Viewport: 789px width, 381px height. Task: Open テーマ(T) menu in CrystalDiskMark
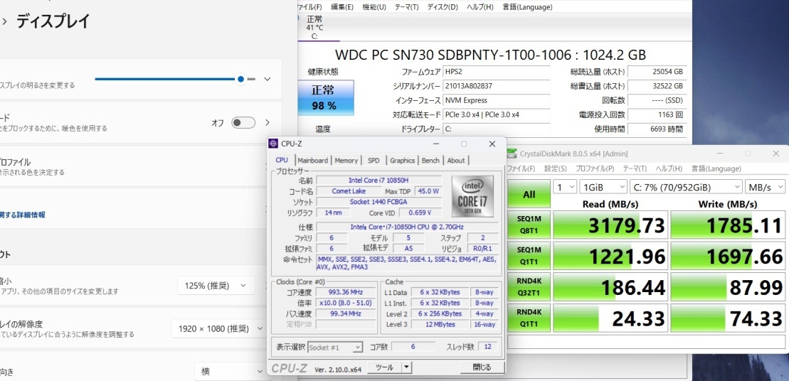point(635,168)
